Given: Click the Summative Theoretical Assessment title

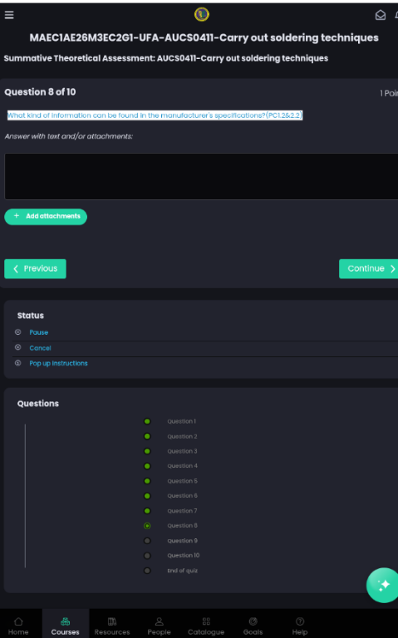Looking at the screenshot, I should (x=166, y=58).
